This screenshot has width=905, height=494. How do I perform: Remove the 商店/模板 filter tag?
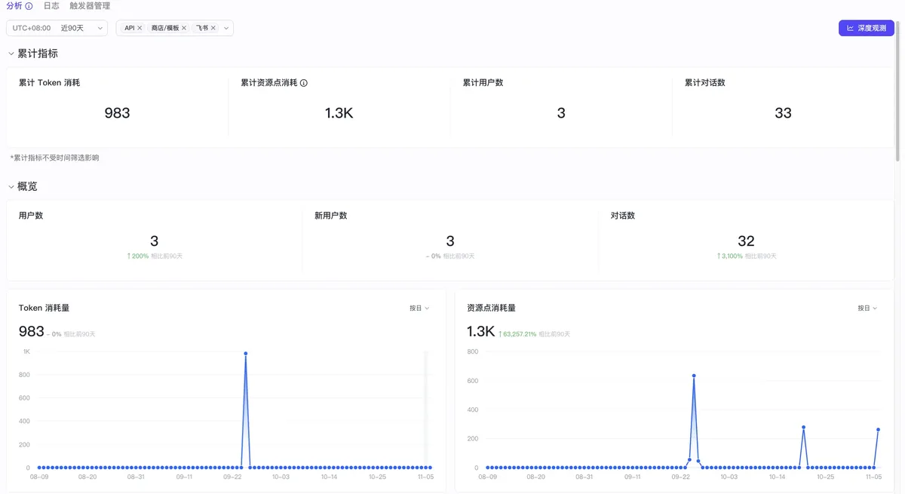click(184, 28)
